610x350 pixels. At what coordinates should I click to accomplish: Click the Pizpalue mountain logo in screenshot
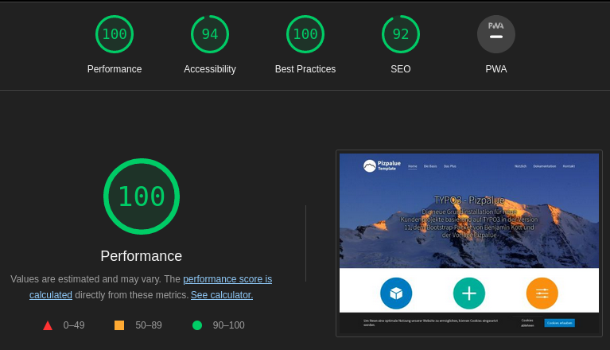coord(370,166)
